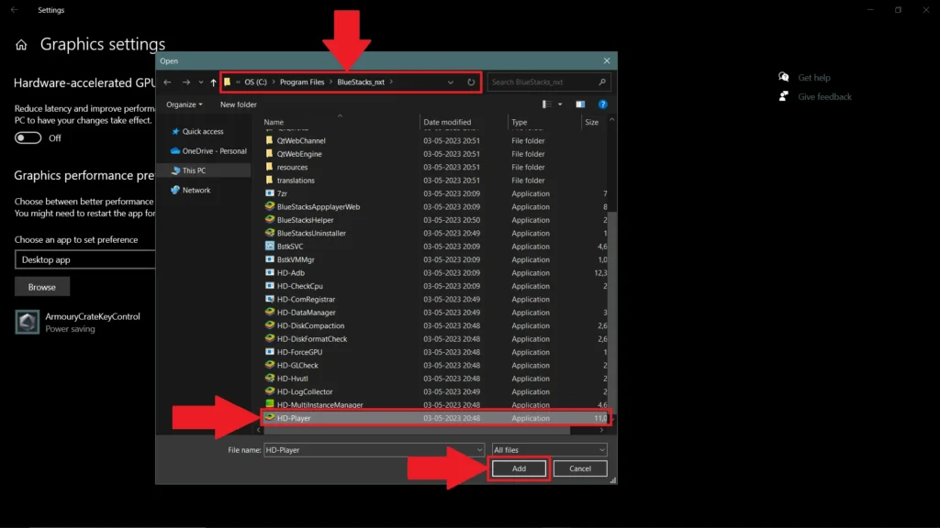The height and width of the screenshot is (528, 940).
Task: Click the HD-Player application icon
Action: pyautogui.click(x=267, y=418)
